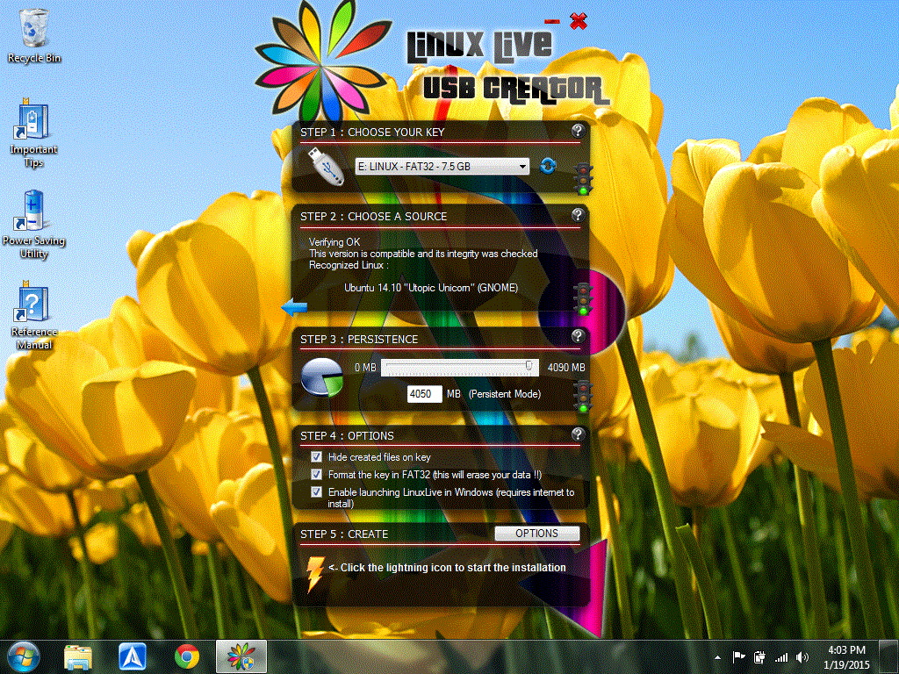Click the 4090 MB maximum label

(x=566, y=368)
